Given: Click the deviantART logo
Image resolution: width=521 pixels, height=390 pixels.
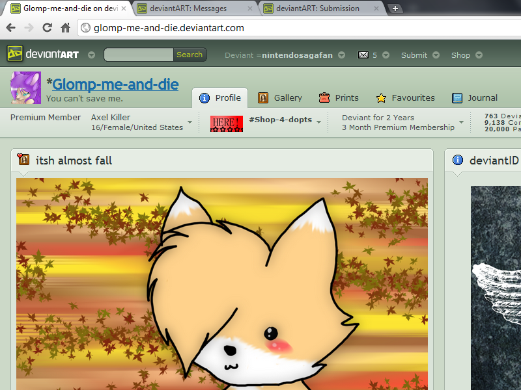Looking at the screenshot, I should [x=43, y=54].
